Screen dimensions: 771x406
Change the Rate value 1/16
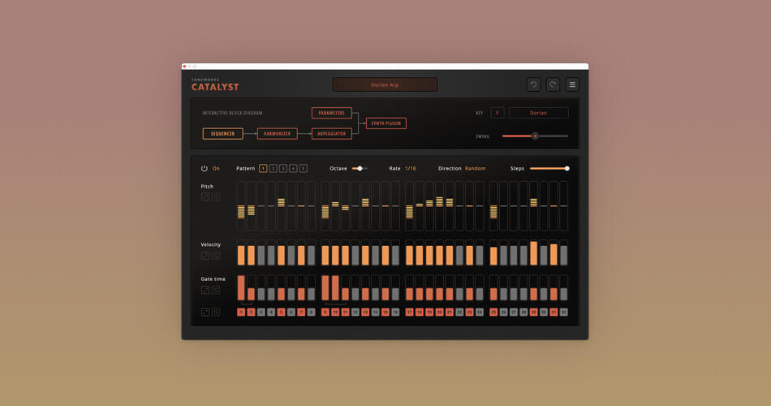tap(410, 168)
